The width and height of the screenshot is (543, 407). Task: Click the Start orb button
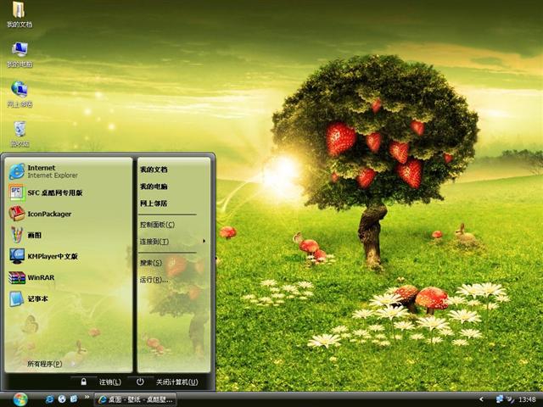[x=20, y=399]
